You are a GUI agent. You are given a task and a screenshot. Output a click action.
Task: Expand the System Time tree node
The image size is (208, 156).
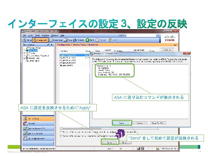click(x=24, y=58)
